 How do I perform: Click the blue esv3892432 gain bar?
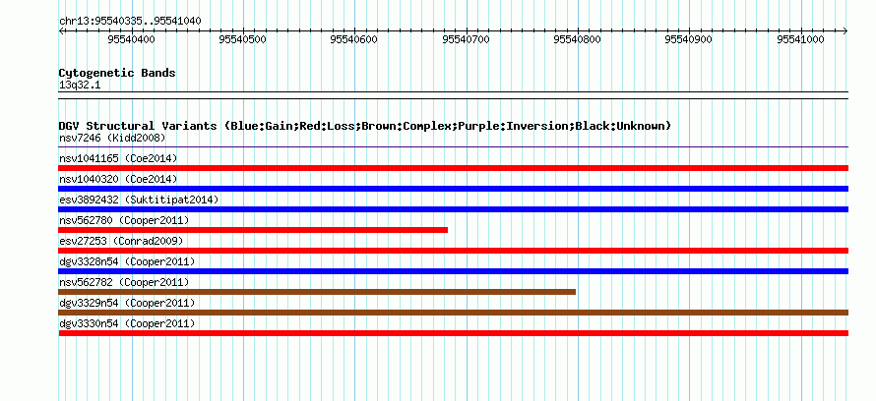click(x=454, y=209)
